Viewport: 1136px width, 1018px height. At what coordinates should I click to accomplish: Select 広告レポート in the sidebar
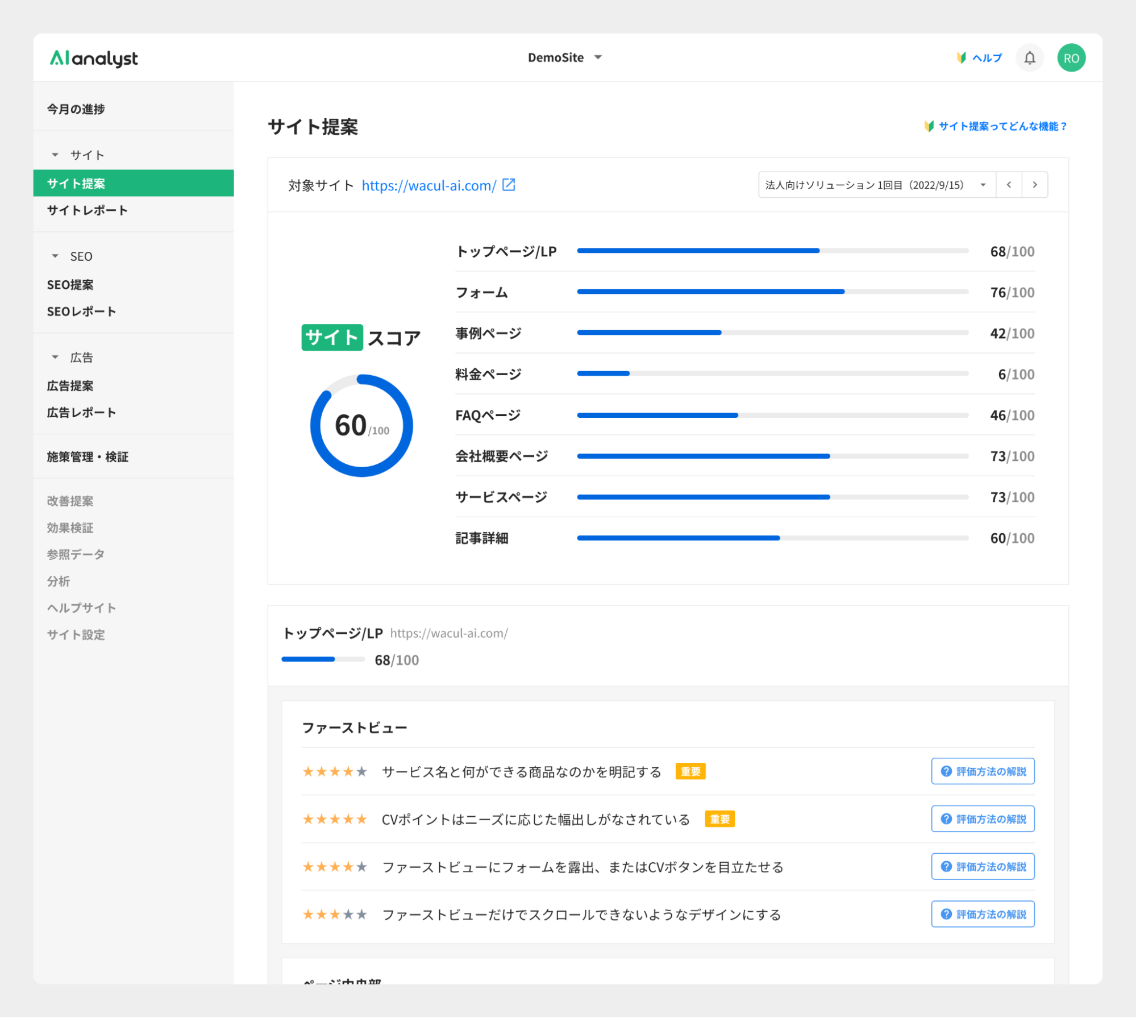click(81, 412)
